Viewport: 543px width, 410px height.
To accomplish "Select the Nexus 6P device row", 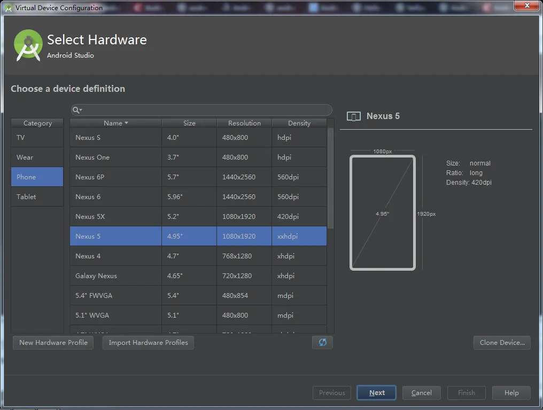I will [x=198, y=177].
